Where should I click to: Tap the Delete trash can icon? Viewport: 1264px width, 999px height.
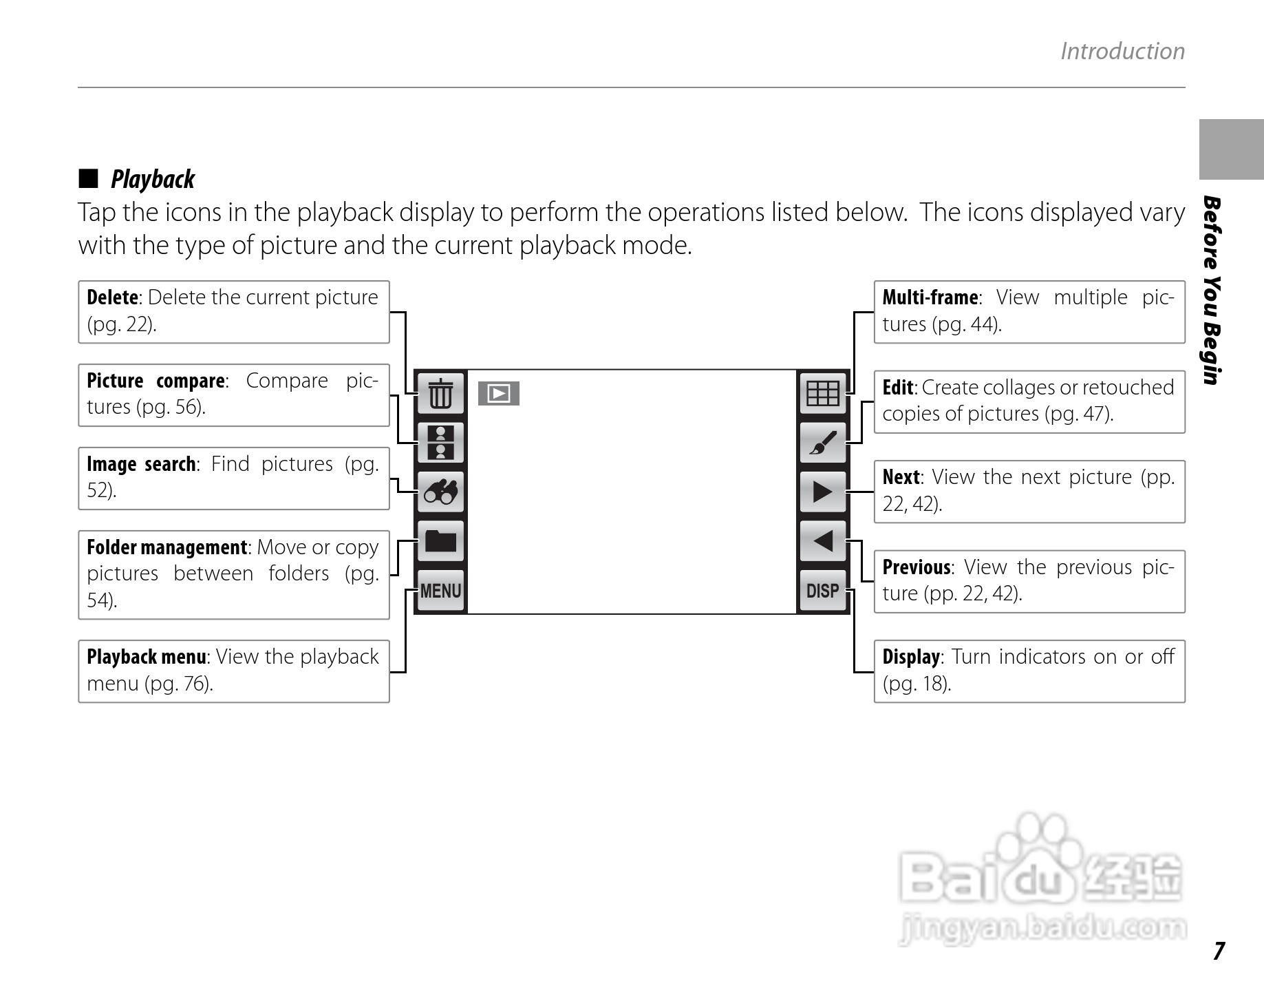pyautogui.click(x=440, y=393)
